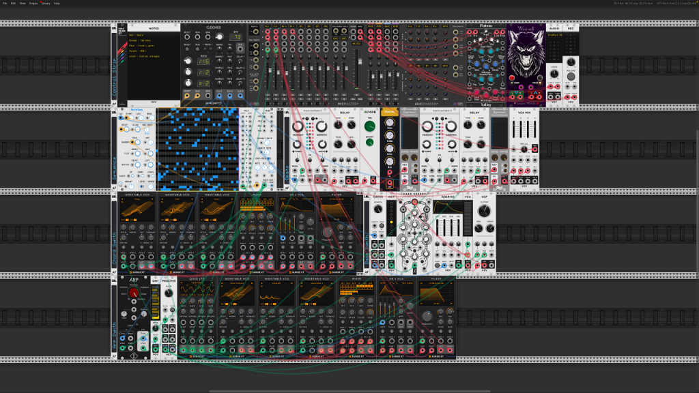Image resolution: width=699 pixels, height=393 pixels.
Task: Open the Library menu
Action: [46, 3]
